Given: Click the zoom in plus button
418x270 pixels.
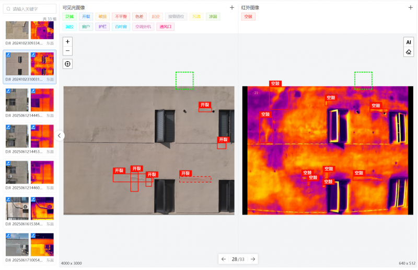Looking at the screenshot, I should coord(67,41).
